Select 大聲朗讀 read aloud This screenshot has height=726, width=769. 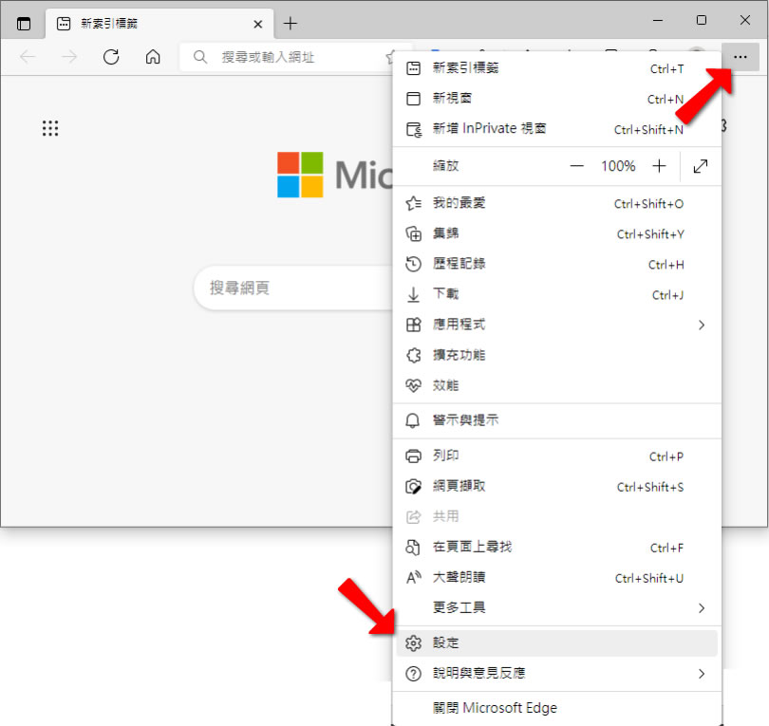tap(557, 577)
